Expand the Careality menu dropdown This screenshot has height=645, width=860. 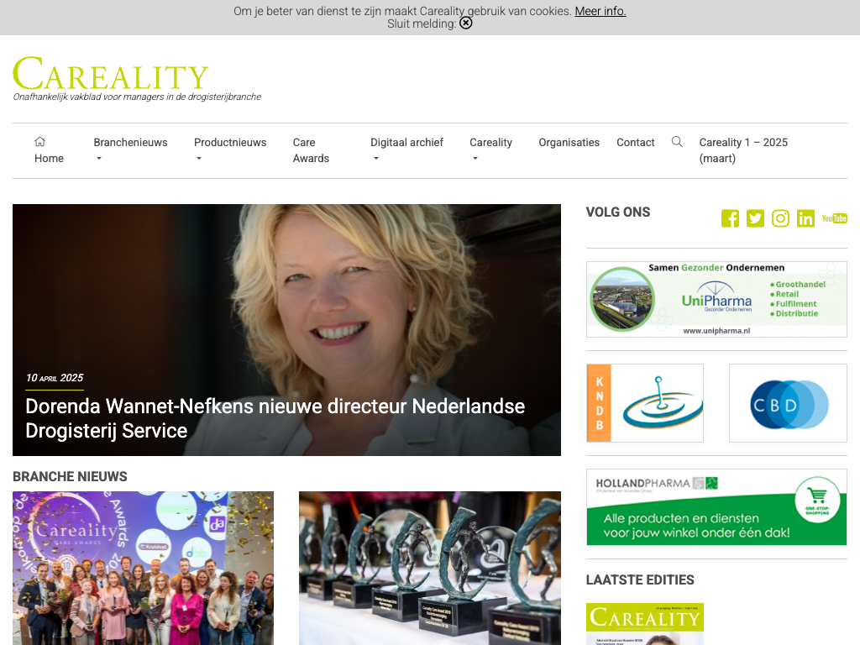pos(490,150)
